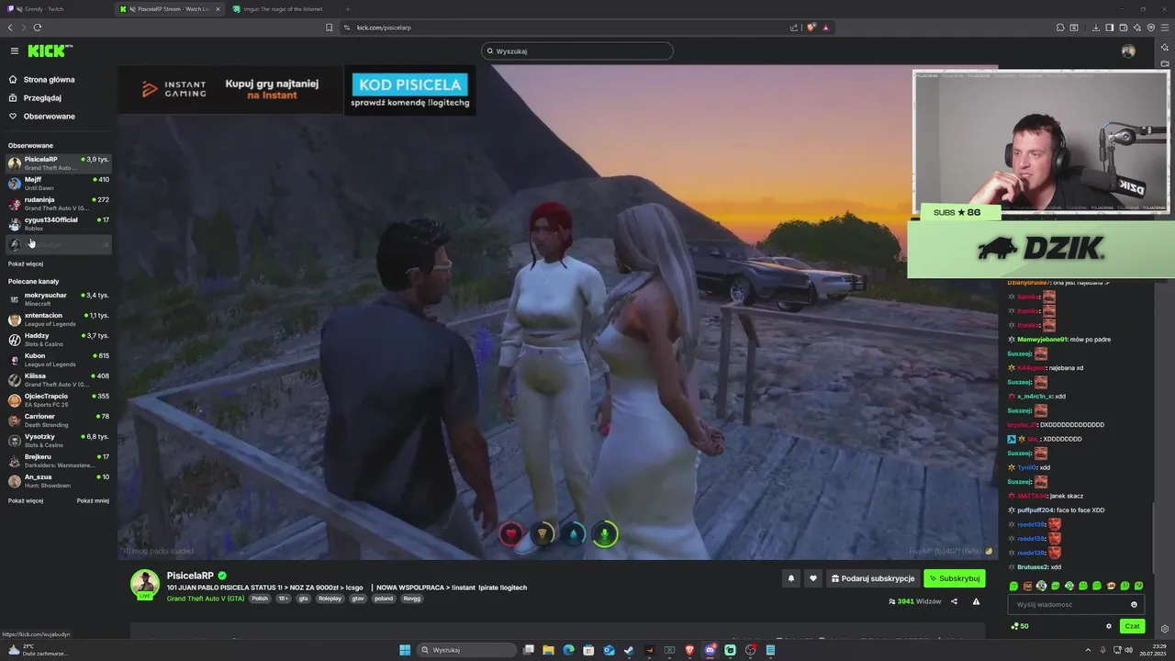Open the recommended channel Vysotzky

(x=59, y=441)
